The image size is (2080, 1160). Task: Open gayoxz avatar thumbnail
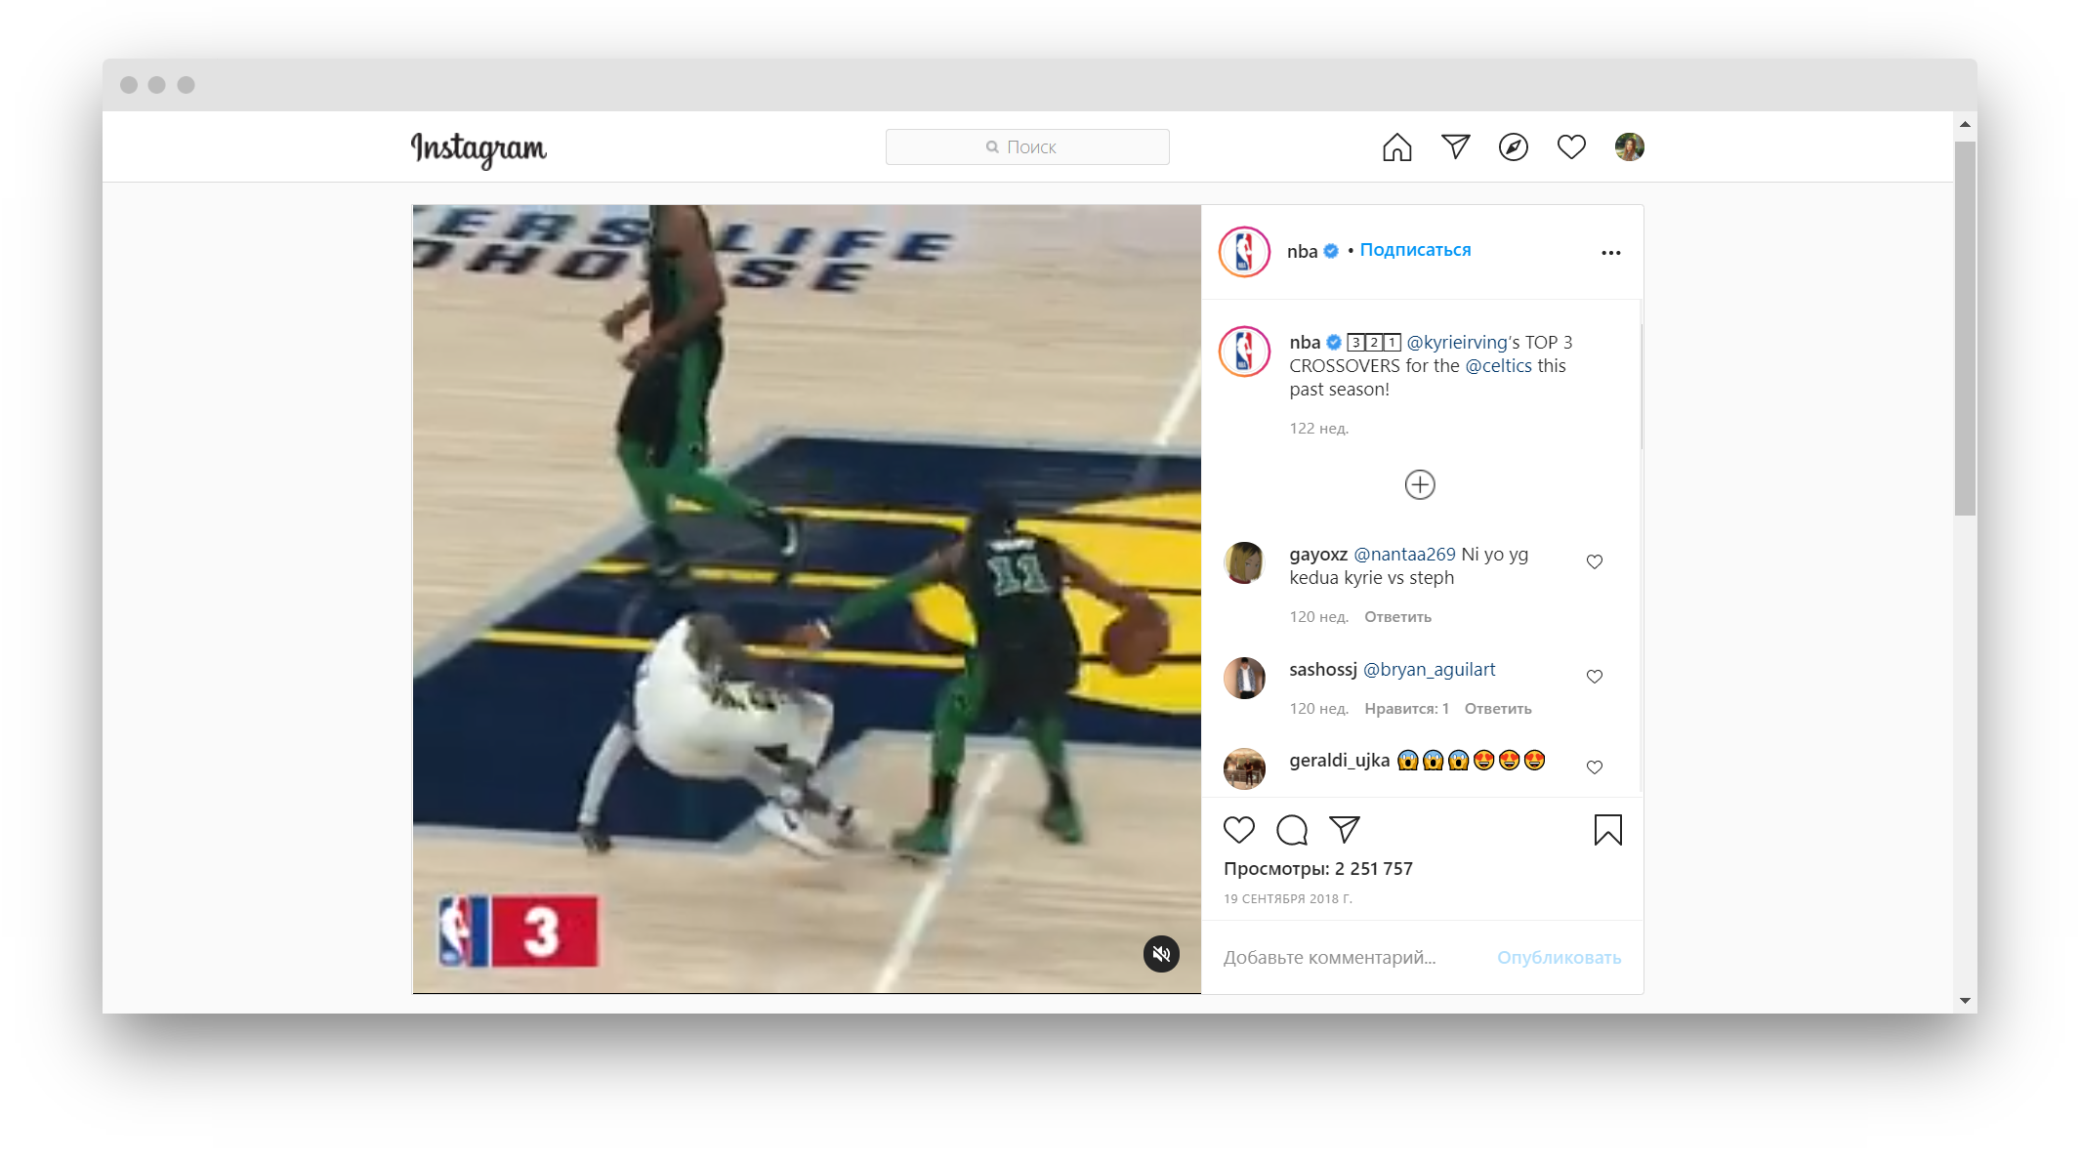(x=1244, y=562)
